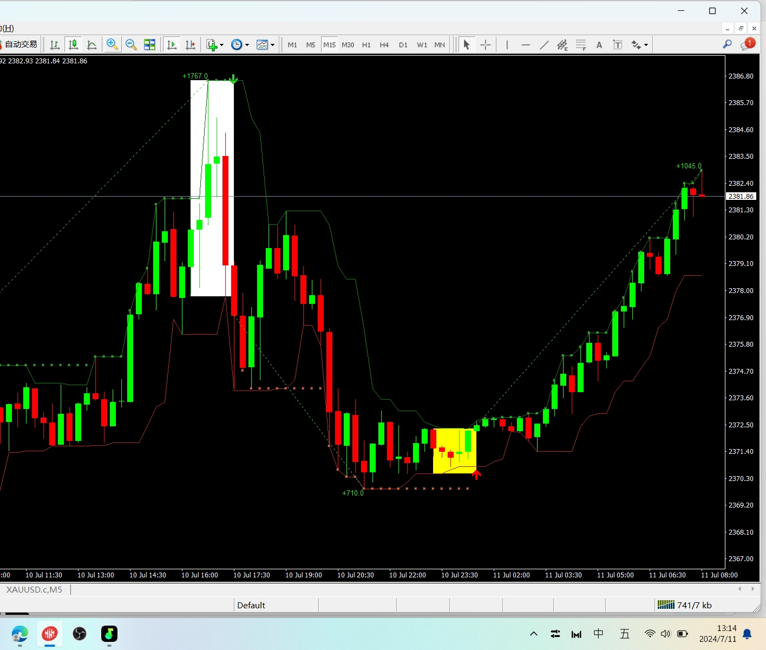The image size is (766, 650).
Task: Open the search magnifier in toolbar
Action: 727,44
